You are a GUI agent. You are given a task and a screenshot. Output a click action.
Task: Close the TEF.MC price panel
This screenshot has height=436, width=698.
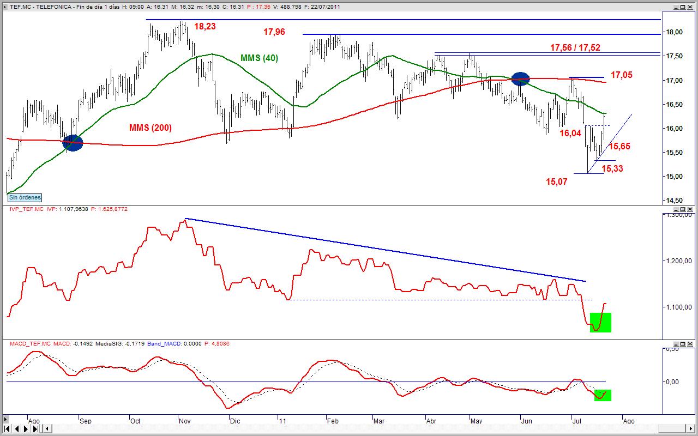[x=691, y=7]
